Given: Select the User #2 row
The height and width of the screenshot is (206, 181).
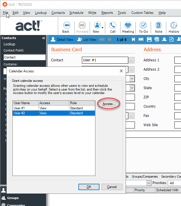Looking at the screenshot, I should tap(54, 113).
